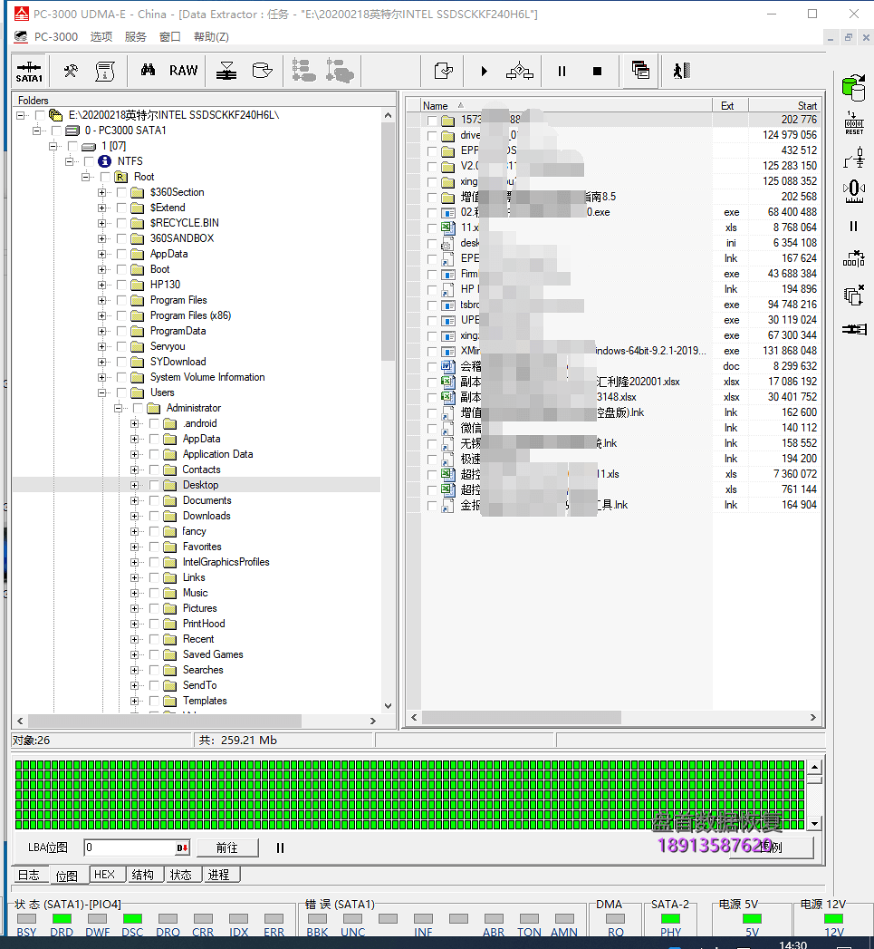Tick the checkbox for $RECYCLE.BIN folder
This screenshot has height=949, width=874.
(121, 223)
